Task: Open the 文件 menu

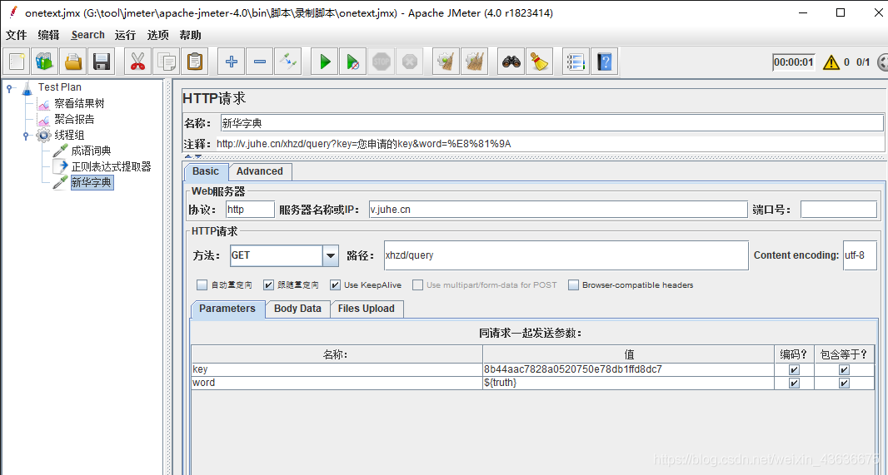Action: point(17,35)
